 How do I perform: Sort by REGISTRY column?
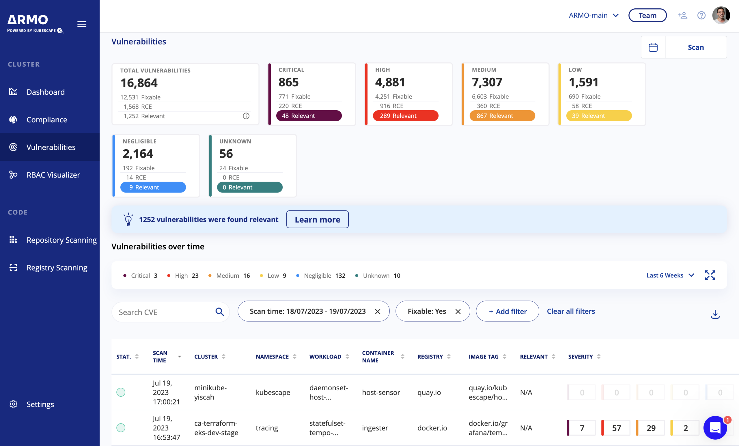click(x=434, y=357)
